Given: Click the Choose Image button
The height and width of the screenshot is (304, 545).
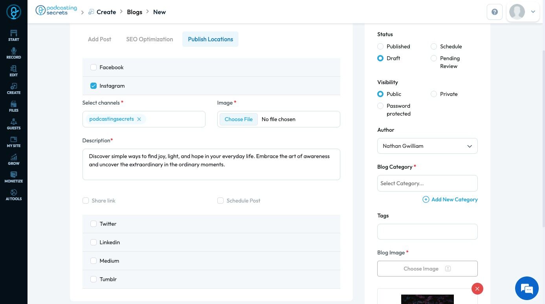Looking at the screenshot, I should (428, 269).
